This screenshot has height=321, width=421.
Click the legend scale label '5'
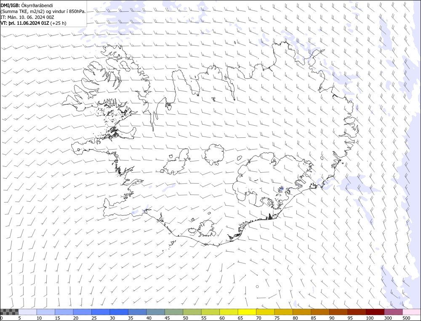click(20, 318)
